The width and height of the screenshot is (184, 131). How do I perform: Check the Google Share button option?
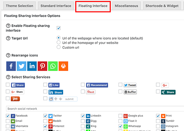[x=8, y=91]
